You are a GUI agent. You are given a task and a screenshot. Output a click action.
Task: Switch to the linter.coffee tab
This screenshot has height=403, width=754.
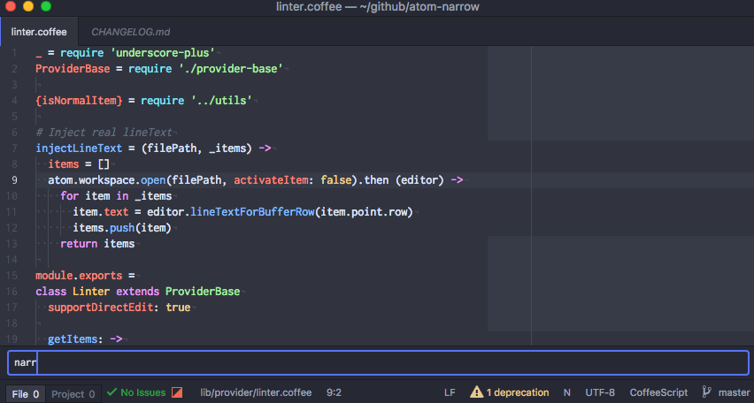[39, 32]
